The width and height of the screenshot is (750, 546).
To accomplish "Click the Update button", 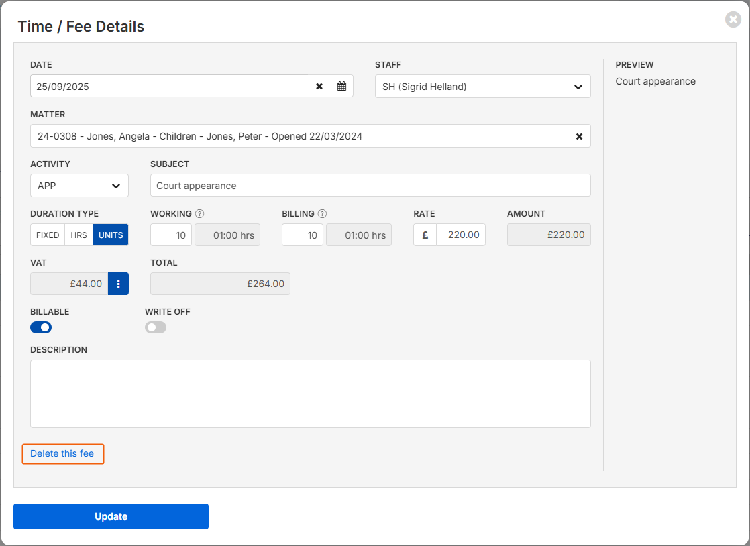I will point(111,516).
